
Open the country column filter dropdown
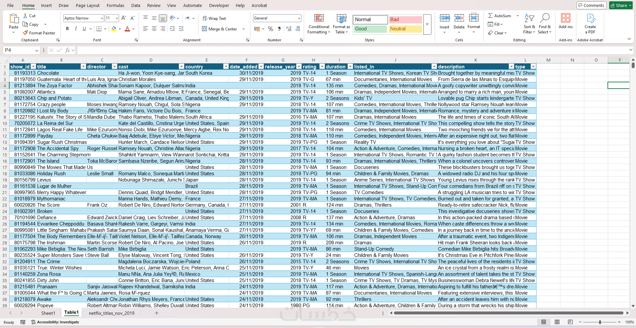coord(226,67)
